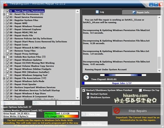
Task: Click the Memory Used 1.13 GB meter
Action: pos(61,113)
